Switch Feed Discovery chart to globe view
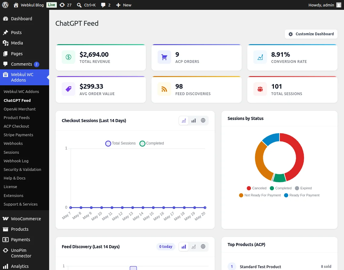 tap(203, 247)
